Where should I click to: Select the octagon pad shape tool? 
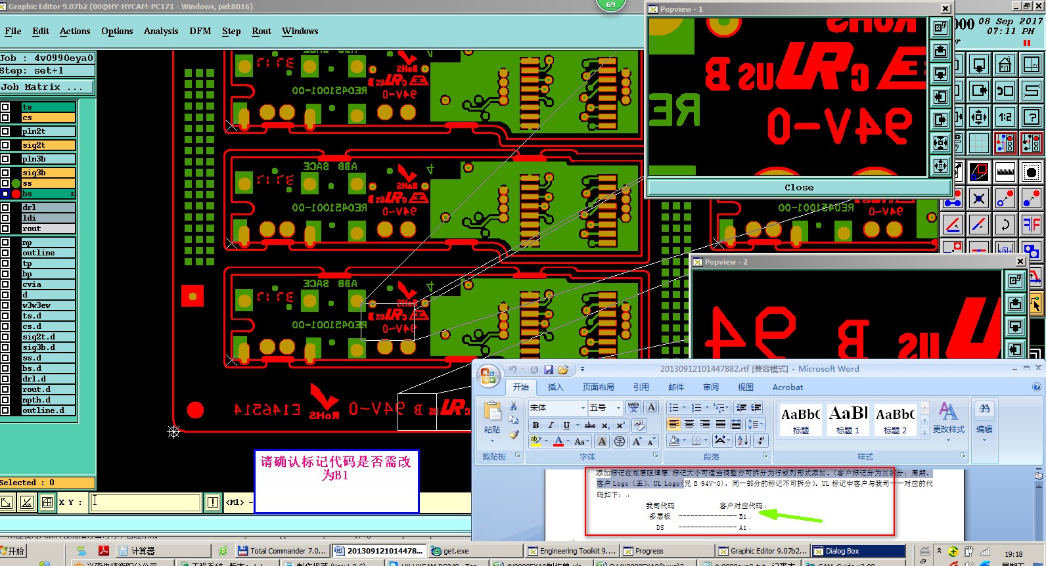coord(1032,173)
